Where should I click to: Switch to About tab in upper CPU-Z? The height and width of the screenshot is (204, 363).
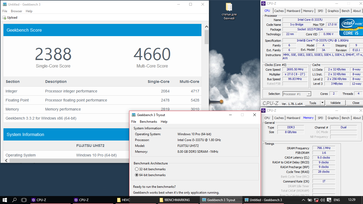click(357, 11)
